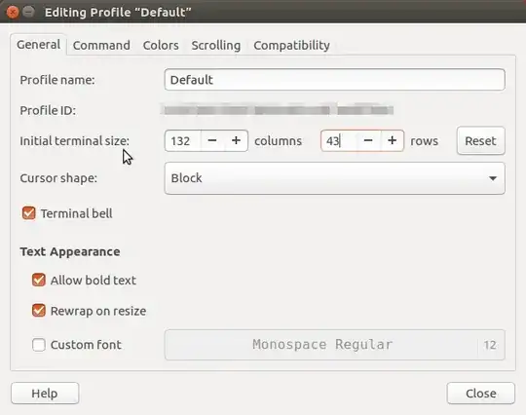Select the General tab
This screenshot has height=415, width=526.
[x=39, y=45]
